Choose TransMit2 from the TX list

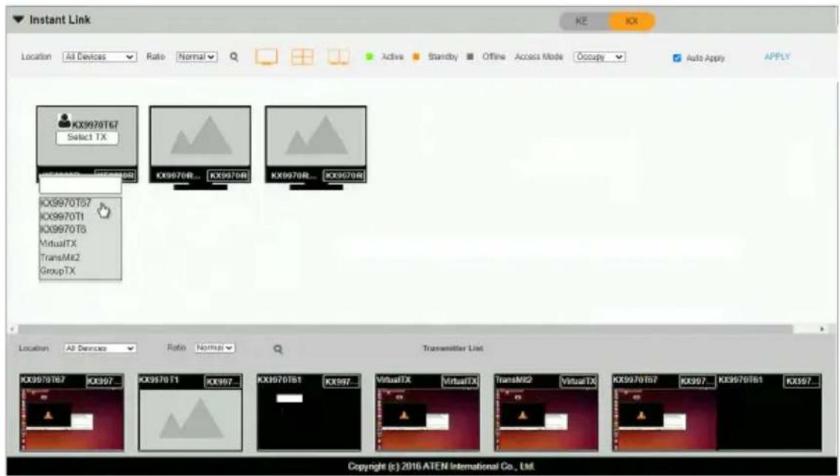(x=61, y=257)
